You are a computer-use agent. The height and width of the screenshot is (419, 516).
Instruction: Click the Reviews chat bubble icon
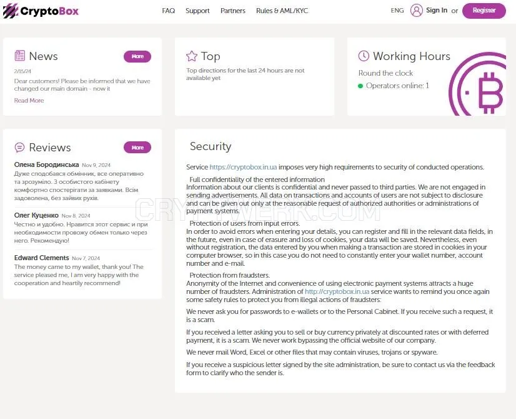coord(19,147)
